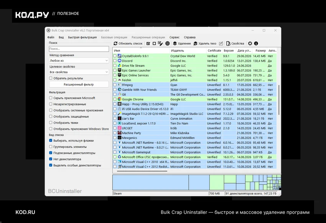Click the Mewgenics row icon
The image size is (326, 223).
pos(120,138)
